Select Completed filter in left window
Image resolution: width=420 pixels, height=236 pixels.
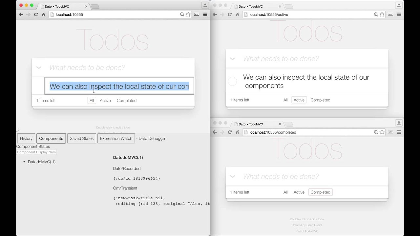[x=127, y=101]
